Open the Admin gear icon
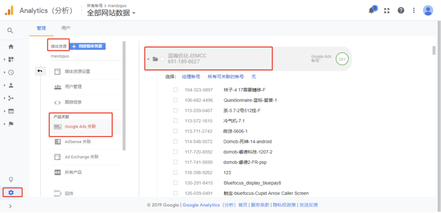 pyautogui.click(x=11, y=193)
